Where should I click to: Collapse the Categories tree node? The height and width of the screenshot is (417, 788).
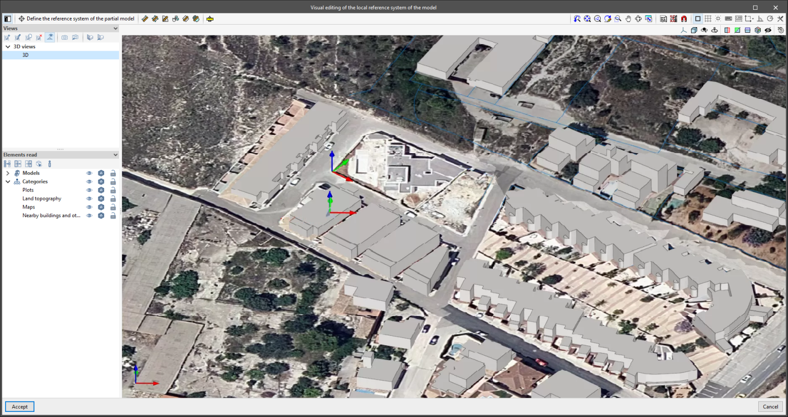click(x=8, y=182)
